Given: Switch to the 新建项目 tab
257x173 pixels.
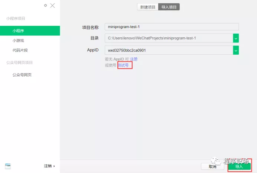Looking at the screenshot, I should click(148, 7).
